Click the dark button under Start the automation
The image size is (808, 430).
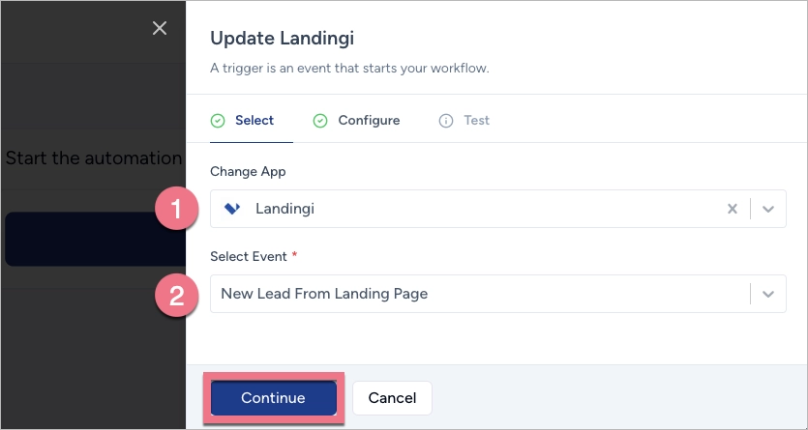(x=95, y=239)
